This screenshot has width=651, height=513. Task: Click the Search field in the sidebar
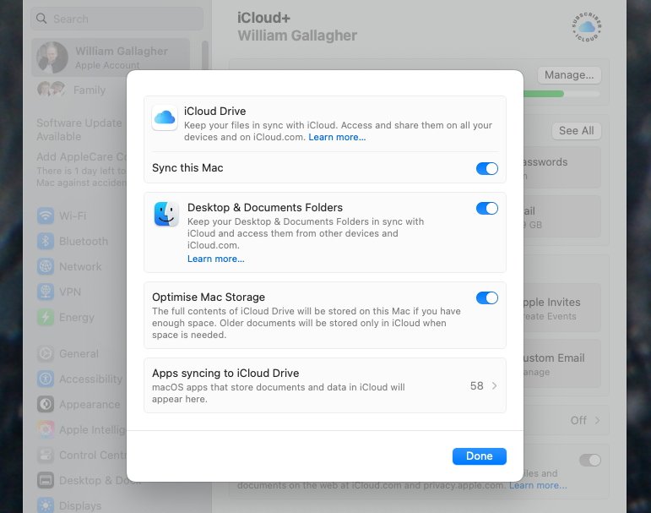click(117, 19)
